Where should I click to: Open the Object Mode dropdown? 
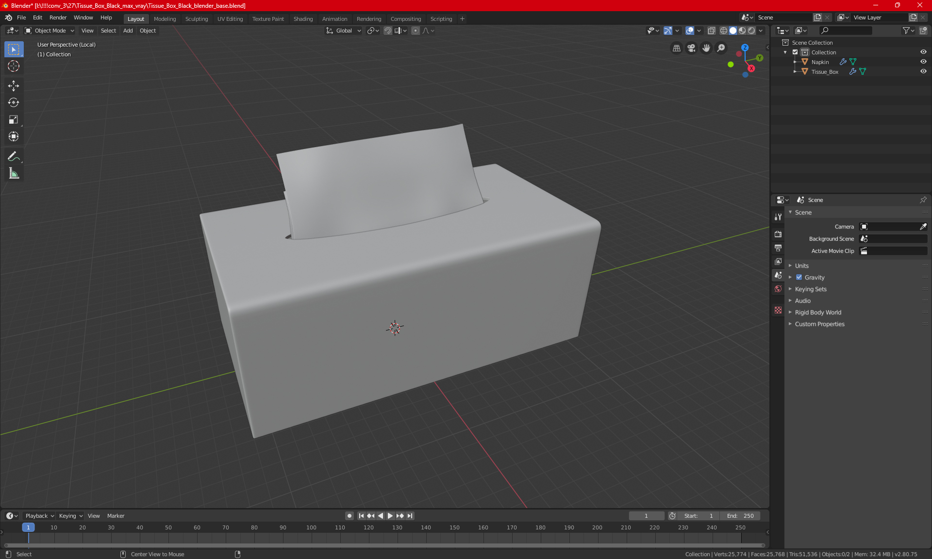(50, 31)
